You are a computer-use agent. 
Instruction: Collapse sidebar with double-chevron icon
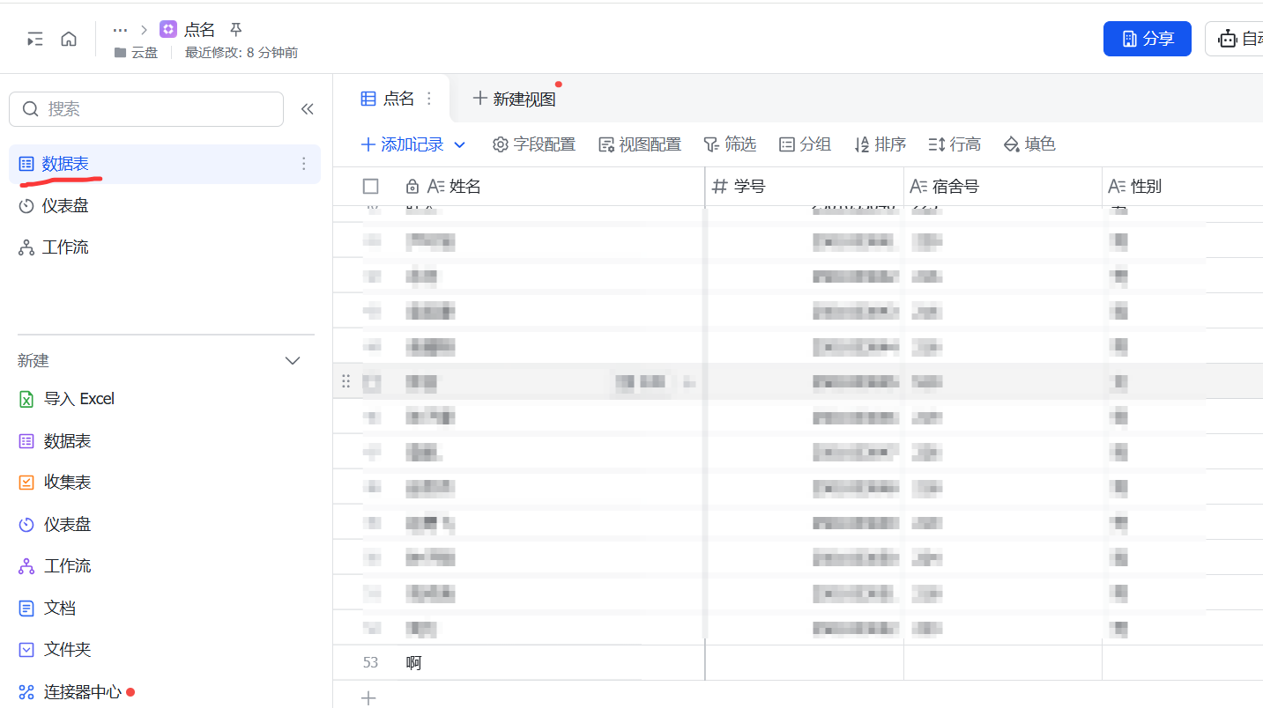tap(307, 109)
